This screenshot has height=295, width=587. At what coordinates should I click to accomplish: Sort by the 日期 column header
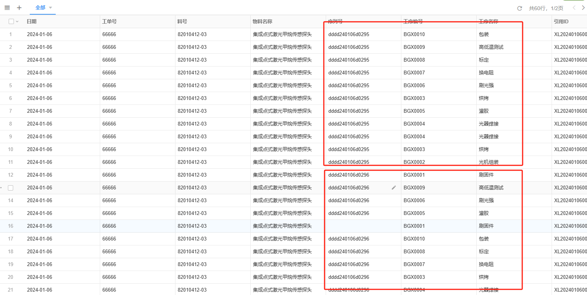pyautogui.click(x=32, y=21)
